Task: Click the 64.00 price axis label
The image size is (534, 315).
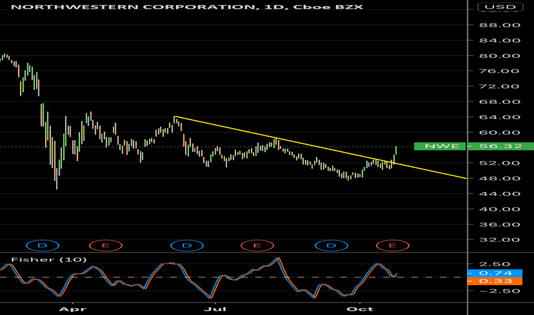Action: click(500, 117)
